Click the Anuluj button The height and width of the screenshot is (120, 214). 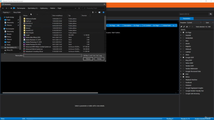click(x=99, y=59)
